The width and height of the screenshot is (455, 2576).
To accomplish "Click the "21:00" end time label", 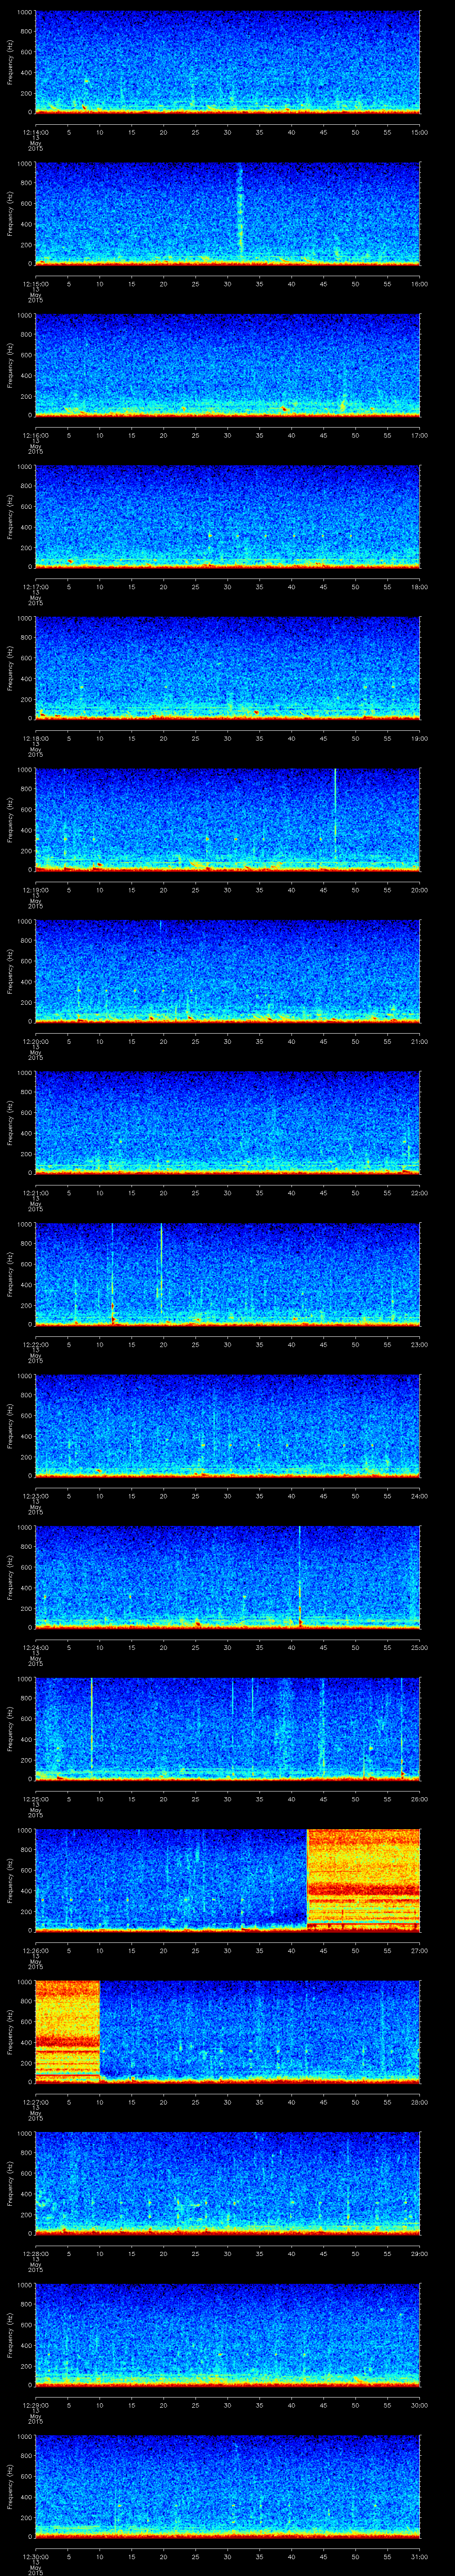I will coord(420,1041).
